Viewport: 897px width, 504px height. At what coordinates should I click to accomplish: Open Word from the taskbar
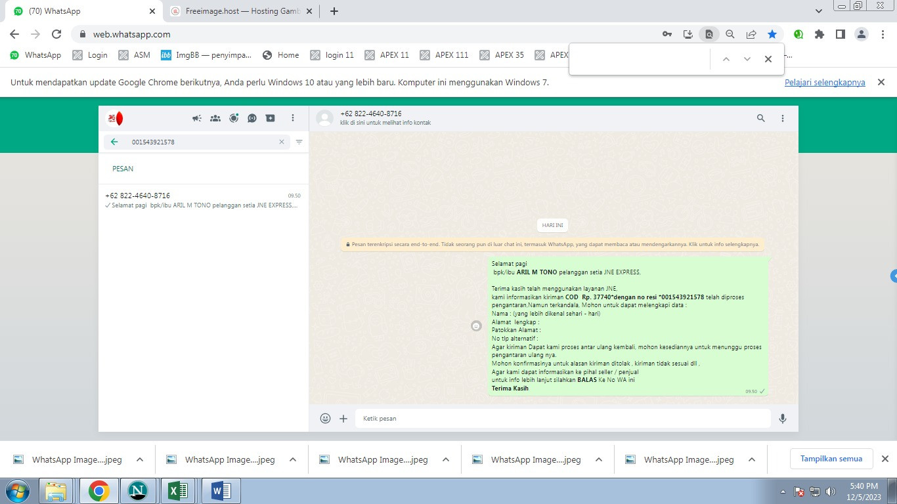[x=221, y=491]
